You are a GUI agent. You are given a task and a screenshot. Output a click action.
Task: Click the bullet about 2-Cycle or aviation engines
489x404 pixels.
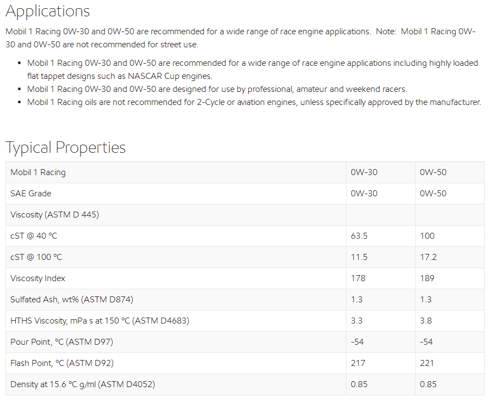tap(254, 102)
